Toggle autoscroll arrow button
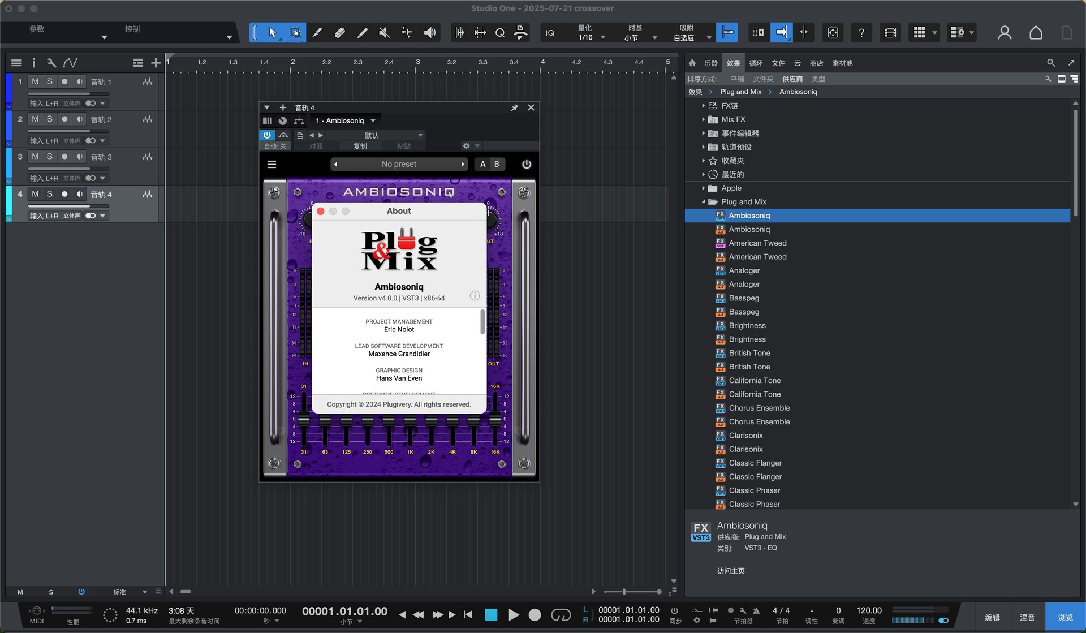This screenshot has width=1086, height=633. click(x=781, y=33)
